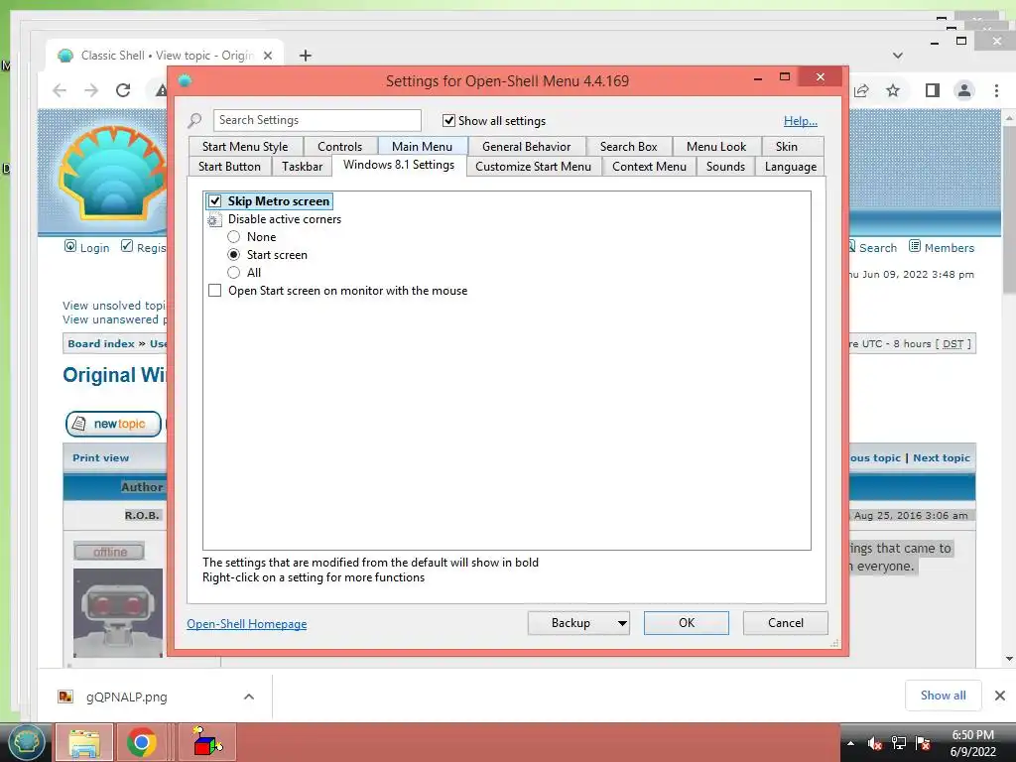Open the Help... link
Screen dimensions: 1016x762
point(801,121)
